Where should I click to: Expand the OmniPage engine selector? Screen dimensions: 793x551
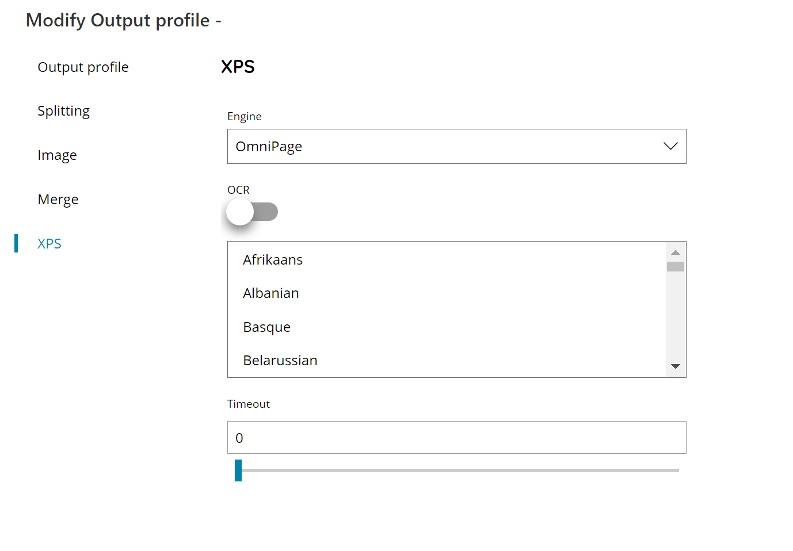pyautogui.click(x=456, y=146)
